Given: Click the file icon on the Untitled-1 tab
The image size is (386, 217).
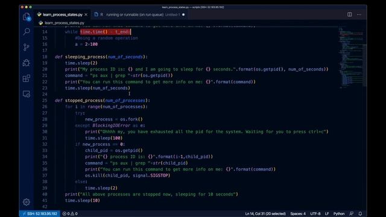Looking at the screenshot, I should coord(96,14).
